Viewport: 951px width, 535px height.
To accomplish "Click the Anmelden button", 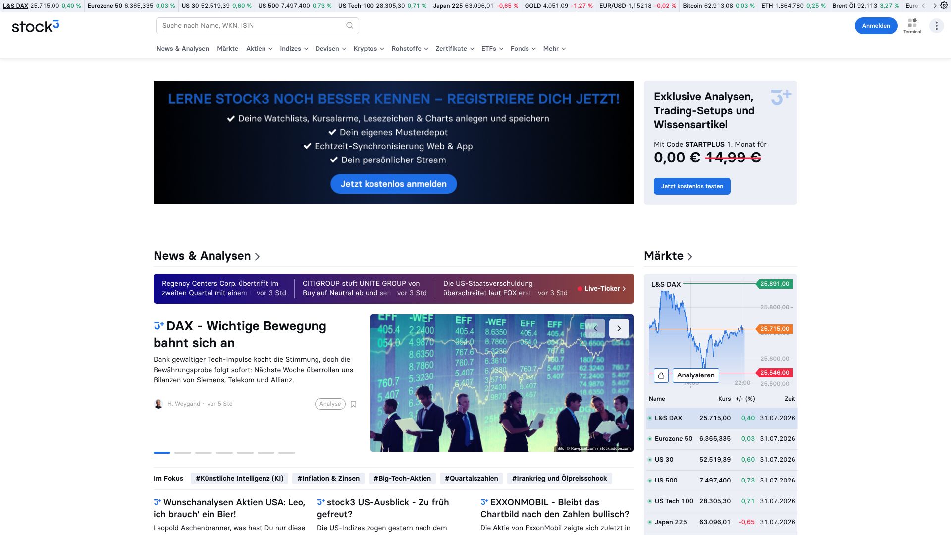I will (876, 26).
